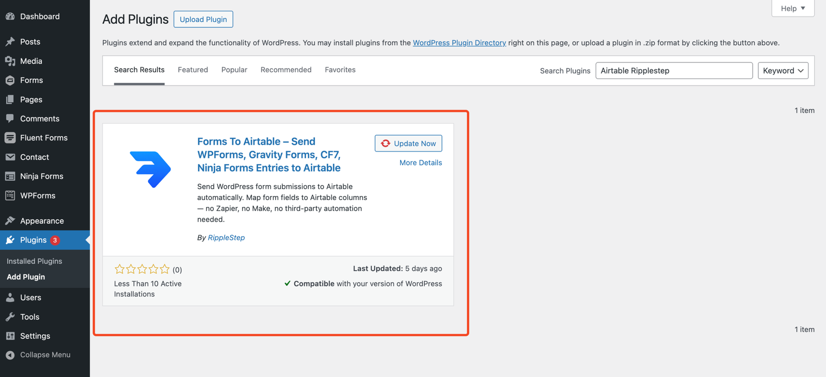Click the Search Plugins input field

tap(674, 71)
